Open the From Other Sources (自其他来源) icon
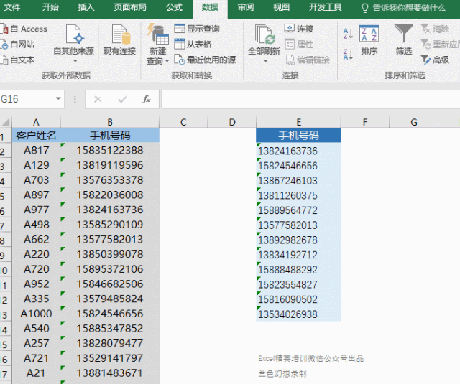The image size is (460, 384). [73, 34]
